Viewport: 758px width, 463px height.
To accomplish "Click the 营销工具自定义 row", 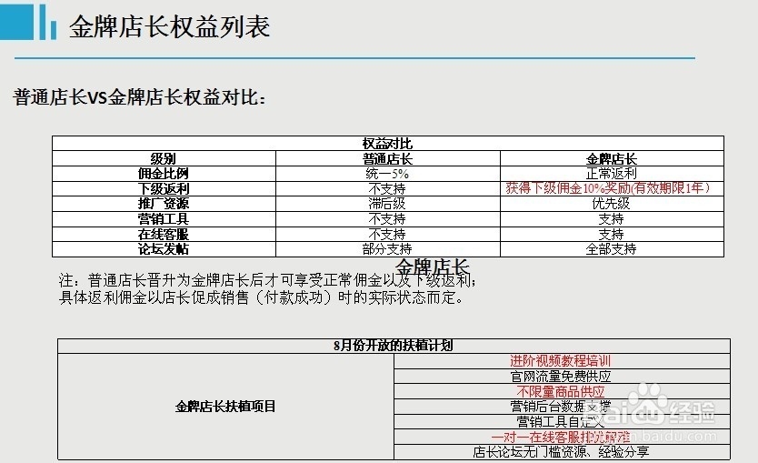I will point(562,421).
